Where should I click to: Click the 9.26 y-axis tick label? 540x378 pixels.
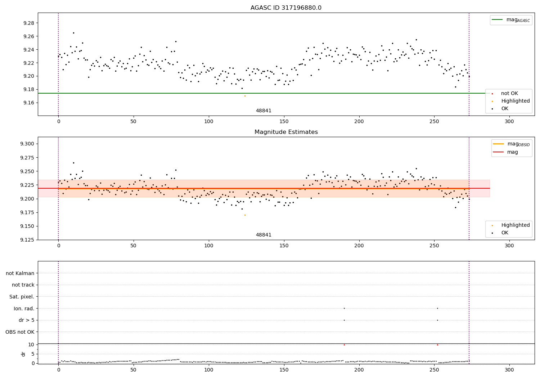[29, 37]
